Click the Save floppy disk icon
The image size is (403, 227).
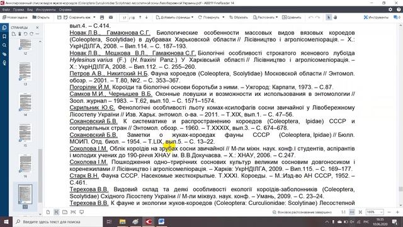coord(59,17)
